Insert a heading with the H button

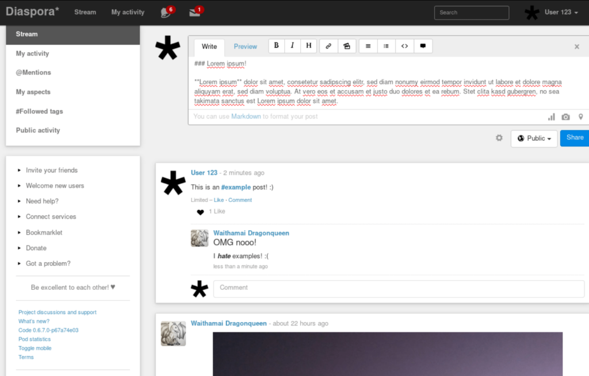(308, 46)
